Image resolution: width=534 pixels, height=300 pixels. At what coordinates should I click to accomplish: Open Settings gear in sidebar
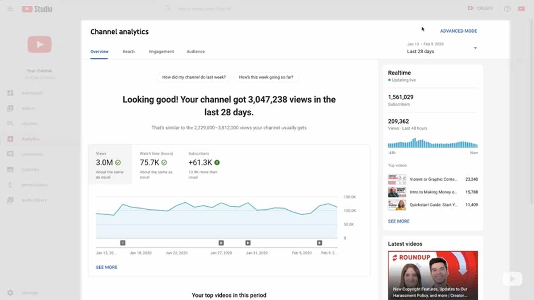10,293
